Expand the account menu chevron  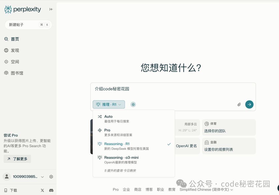pos(42,177)
